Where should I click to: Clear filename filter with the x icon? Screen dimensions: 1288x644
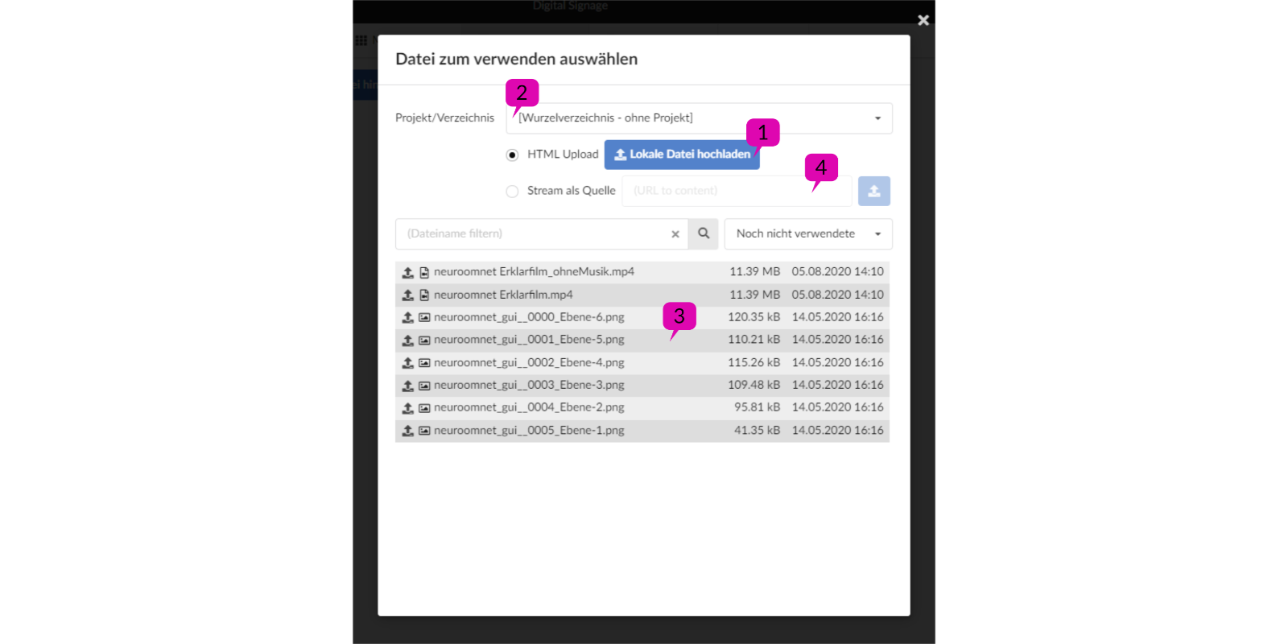pos(675,234)
